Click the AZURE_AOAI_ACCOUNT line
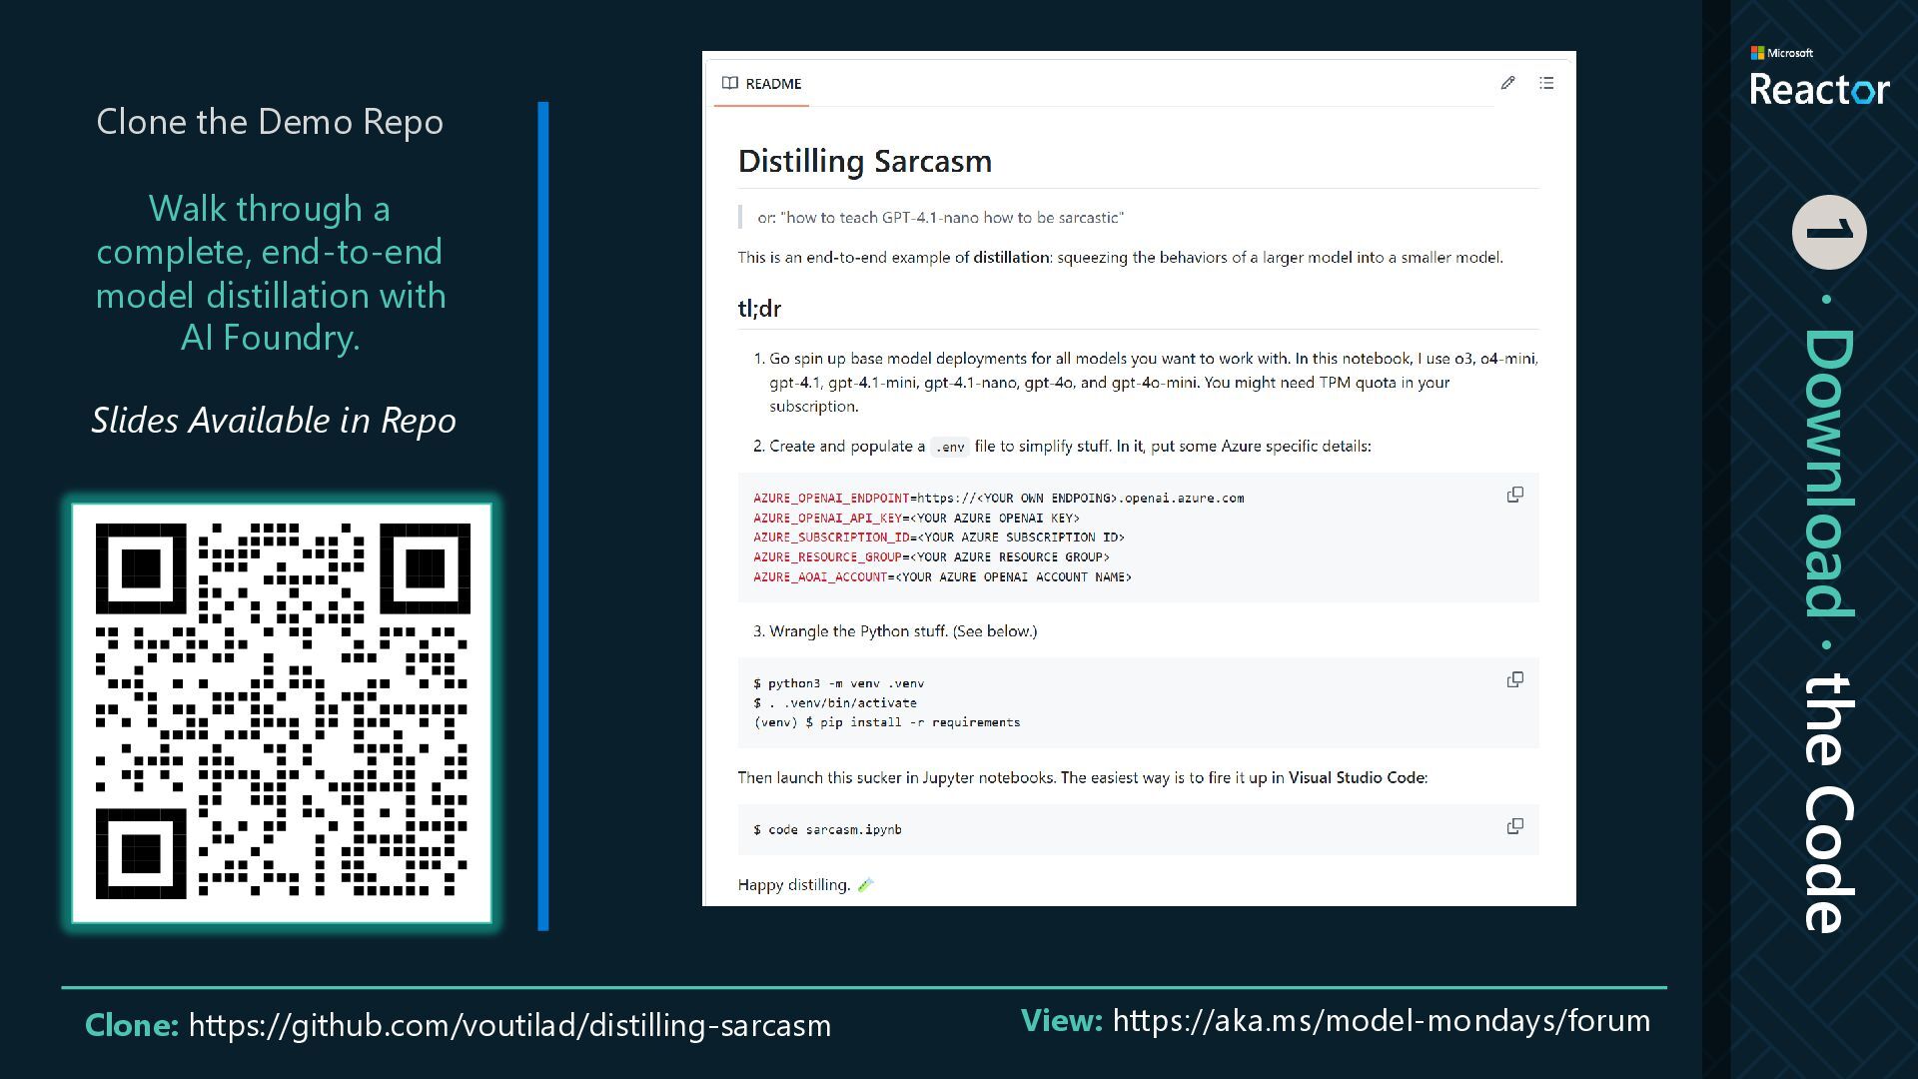This screenshot has width=1918, height=1079. [942, 577]
